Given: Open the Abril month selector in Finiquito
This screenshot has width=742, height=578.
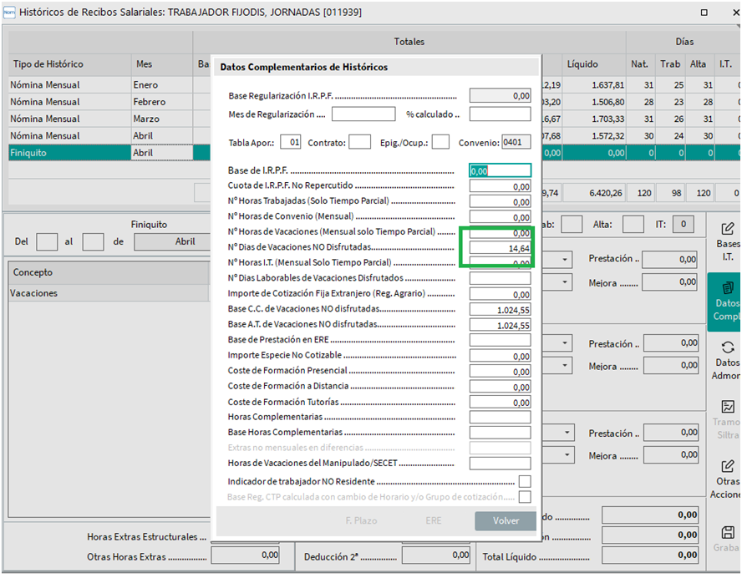Looking at the screenshot, I should 172,241.
